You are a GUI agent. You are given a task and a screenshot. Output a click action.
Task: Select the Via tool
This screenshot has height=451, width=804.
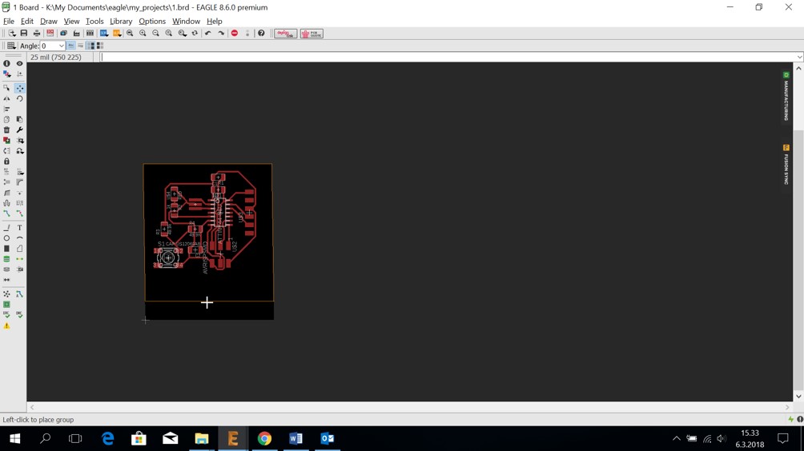pos(6,259)
